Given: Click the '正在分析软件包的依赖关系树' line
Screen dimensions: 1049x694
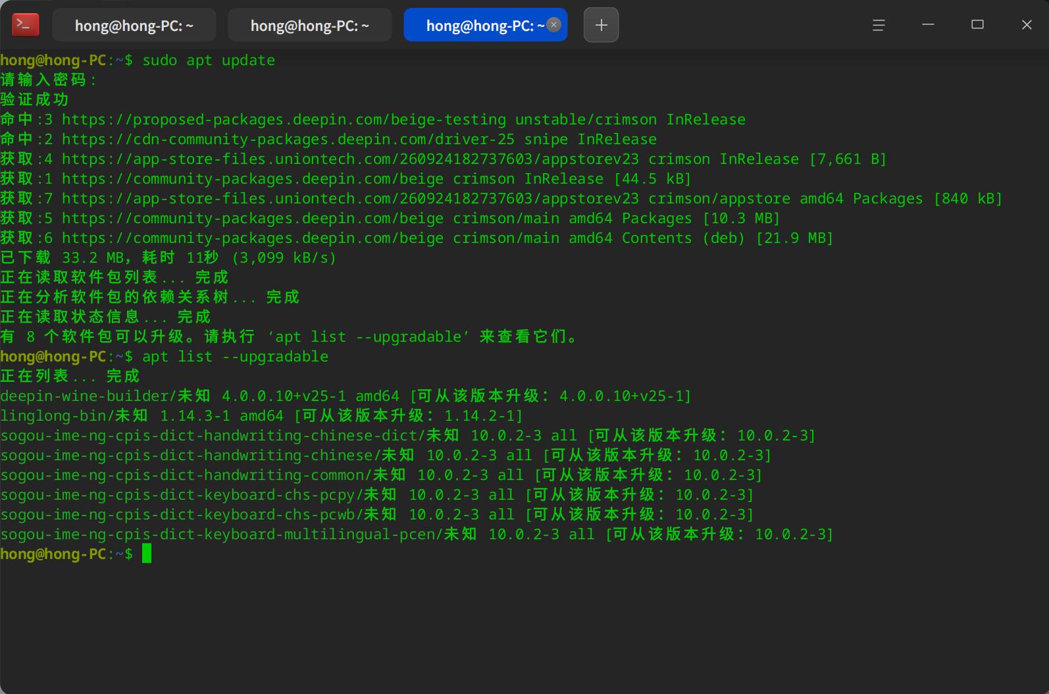Looking at the screenshot, I should pos(150,297).
